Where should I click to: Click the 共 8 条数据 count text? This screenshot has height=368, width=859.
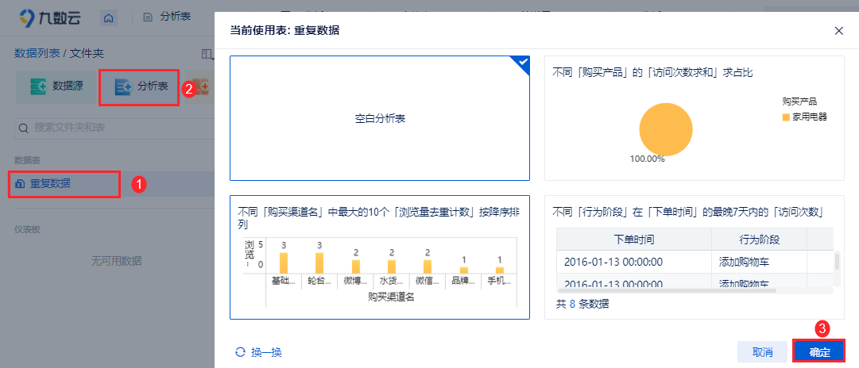click(x=582, y=304)
